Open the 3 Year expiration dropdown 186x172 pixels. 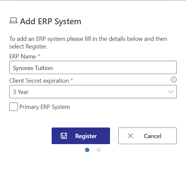click(93, 92)
